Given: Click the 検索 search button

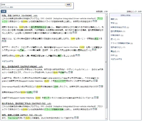Looking at the screenshot, I should [68, 4].
